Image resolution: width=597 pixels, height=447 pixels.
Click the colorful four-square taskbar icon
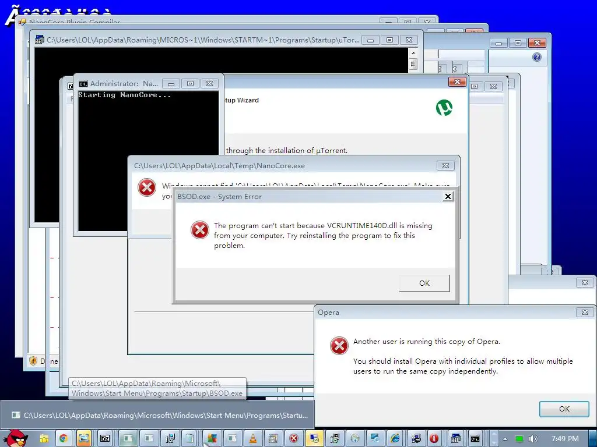[x=212, y=439]
